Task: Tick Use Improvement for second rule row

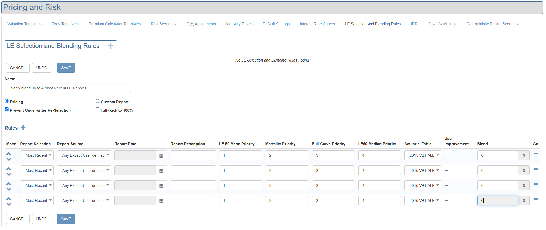Action: click(x=446, y=169)
